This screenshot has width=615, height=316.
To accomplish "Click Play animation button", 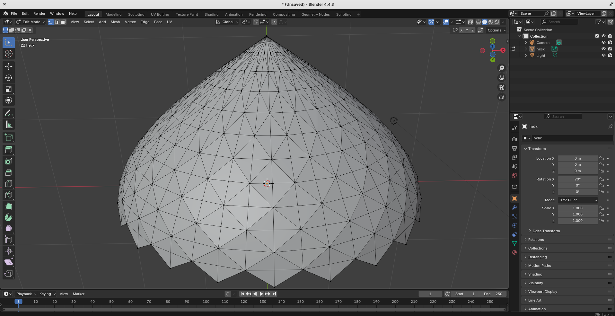I will tap(261, 294).
